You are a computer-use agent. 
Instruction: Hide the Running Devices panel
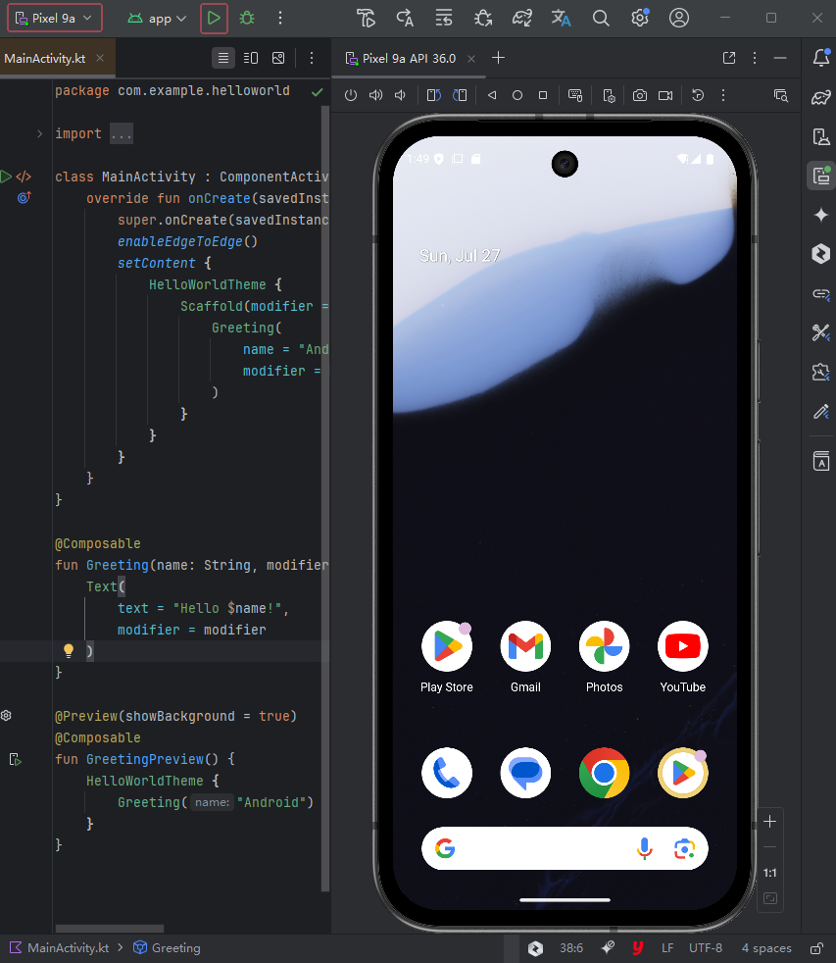pos(780,58)
